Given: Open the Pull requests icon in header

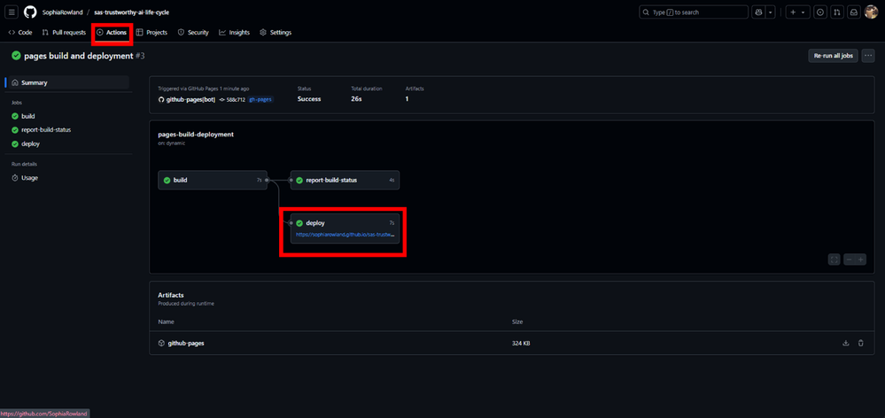Looking at the screenshot, I should (x=837, y=12).
